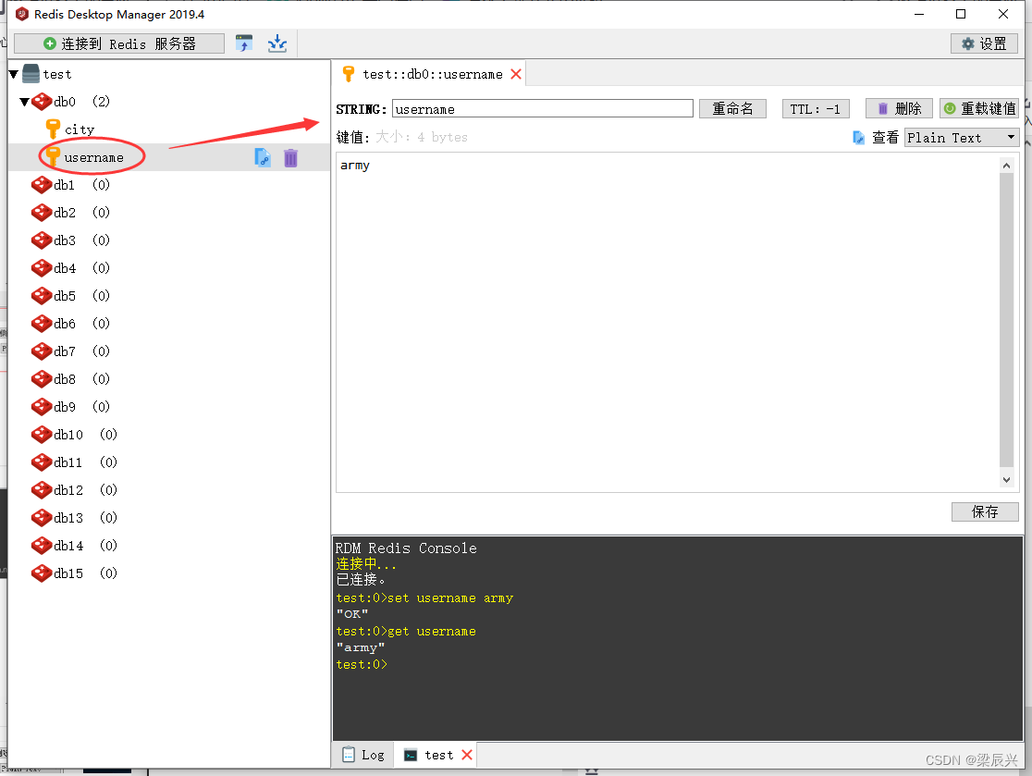Image resolution: width=1032 pixels, height=776 pixels.
Task: Click the db8 Redis database icon
Action: tap(42, 379)
